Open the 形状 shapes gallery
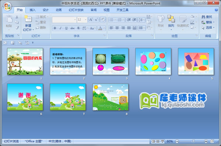 [161, 22]
